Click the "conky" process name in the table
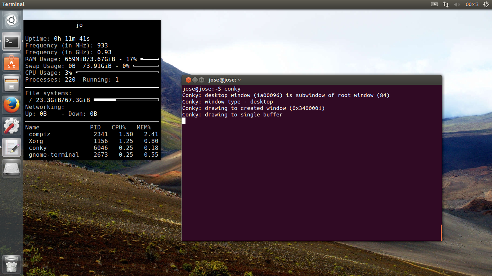Viewport: 492px width, 276px height. click(38, 148)
